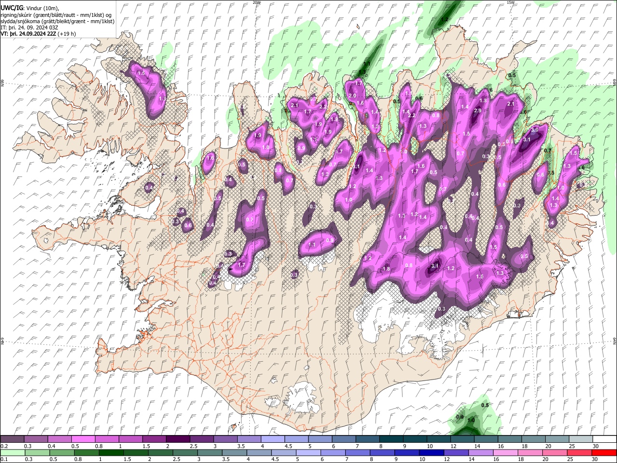Pick upper legend swatch between 1.5 and 2
The height and width of the screenshot is (463, 617).
[x=154, y=439]
